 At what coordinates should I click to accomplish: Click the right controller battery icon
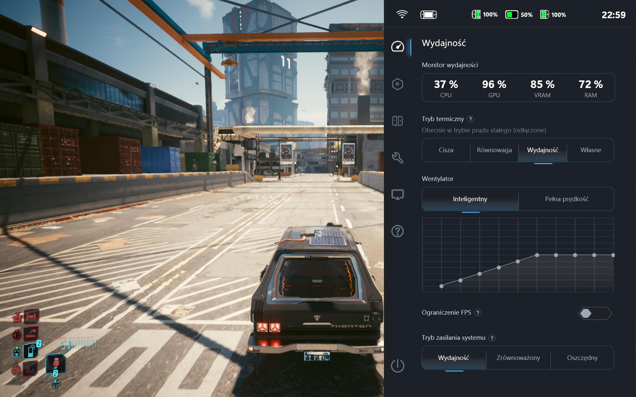[544, 15]
